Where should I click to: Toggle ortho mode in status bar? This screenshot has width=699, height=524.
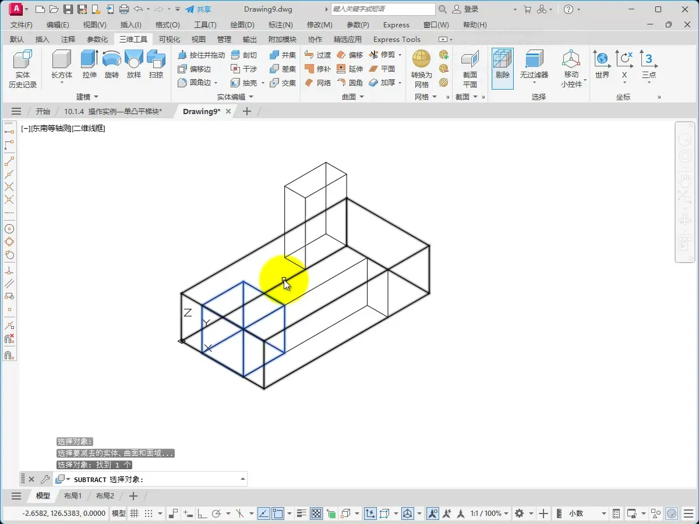tap(202, 514)
